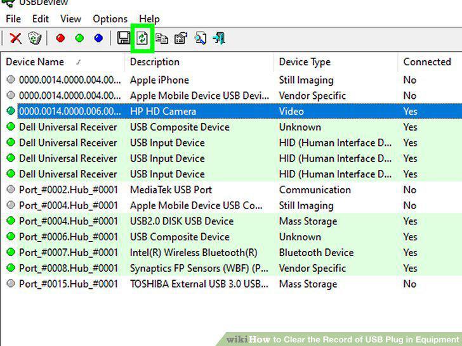Click the green dot beside Port_#0008.Hub_#0001

tap(11, 267)
